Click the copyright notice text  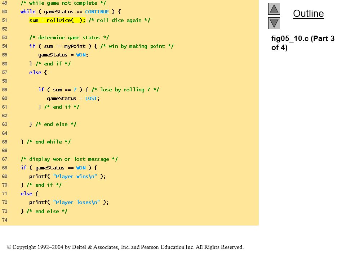point(125,247)
